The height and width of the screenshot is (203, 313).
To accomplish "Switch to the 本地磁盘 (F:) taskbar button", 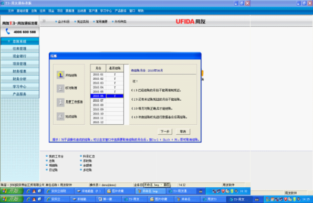I will tap(89, 191).
